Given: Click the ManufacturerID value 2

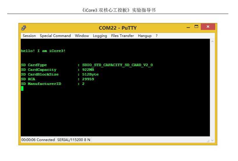Looking at the screenshot, I should coord(83,84).
